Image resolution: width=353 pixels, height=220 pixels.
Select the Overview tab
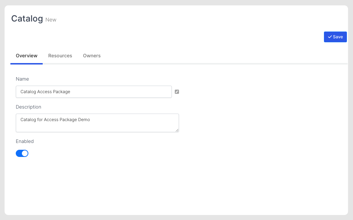point(27,56)
